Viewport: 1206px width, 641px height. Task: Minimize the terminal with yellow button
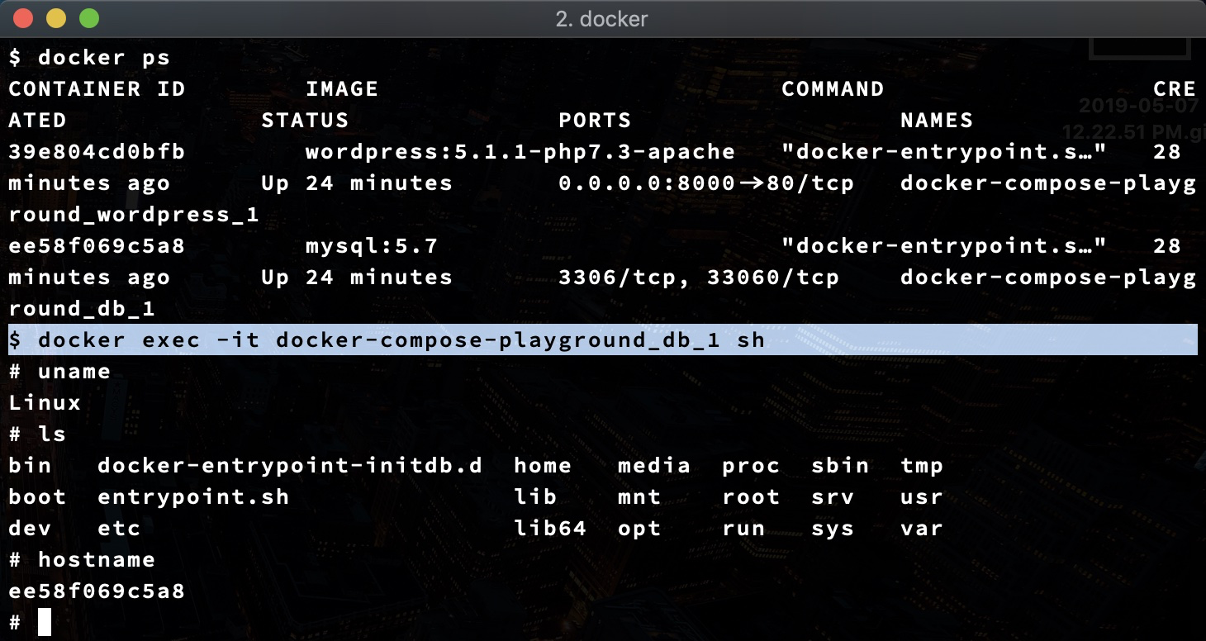pyautogui.click(x=56, y=17)
